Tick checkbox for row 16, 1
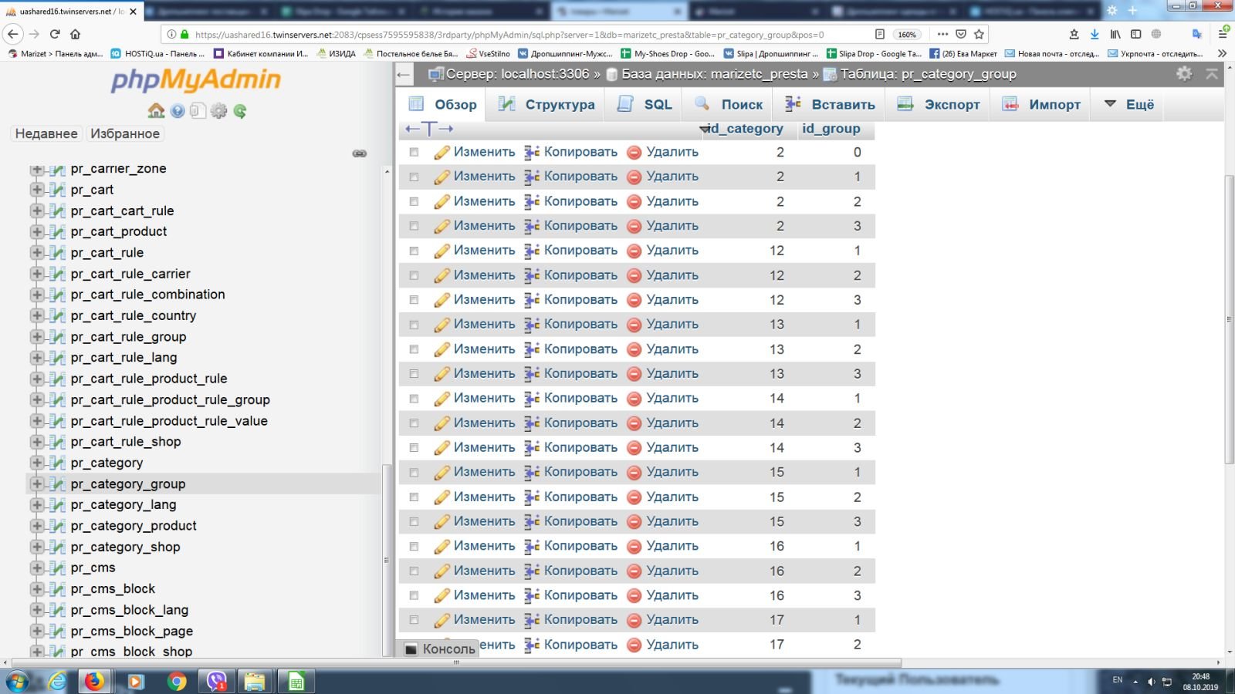The height and width of the screenshot is (694, 1235). (x=414, y=547)
